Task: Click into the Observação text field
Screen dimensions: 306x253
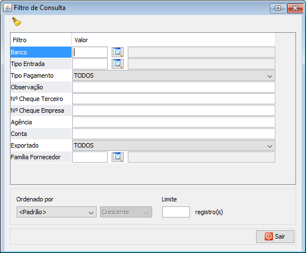Action: click(174, 87)
